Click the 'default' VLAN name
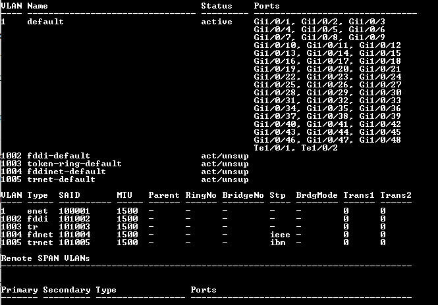 click(45, 22)
